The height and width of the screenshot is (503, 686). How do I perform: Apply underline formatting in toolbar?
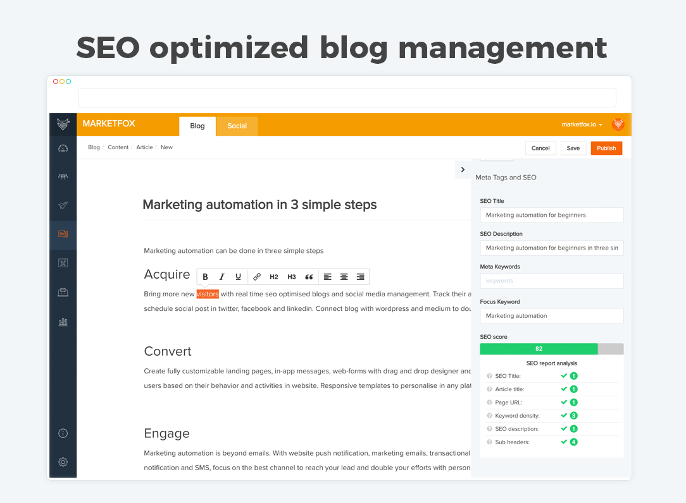[x=238, y=277]
